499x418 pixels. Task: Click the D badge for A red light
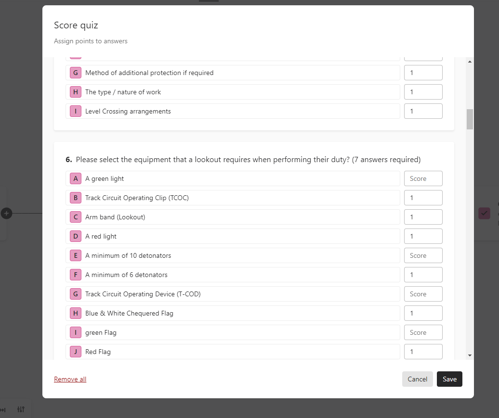[76, 236]
